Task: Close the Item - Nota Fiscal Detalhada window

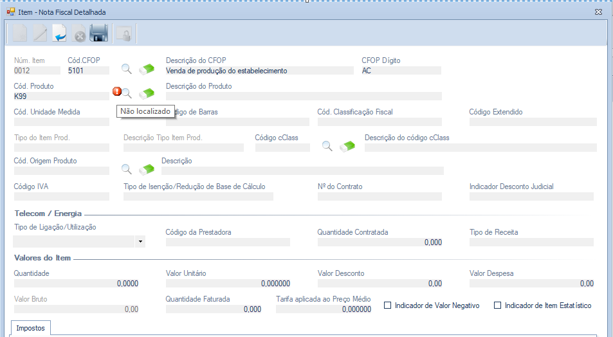Action: (598, 12)
